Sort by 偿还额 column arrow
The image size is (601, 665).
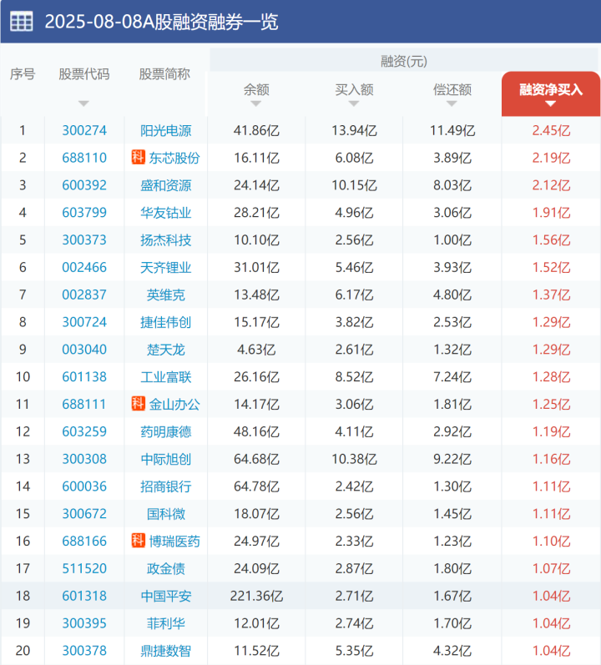[x=452, y=103]
